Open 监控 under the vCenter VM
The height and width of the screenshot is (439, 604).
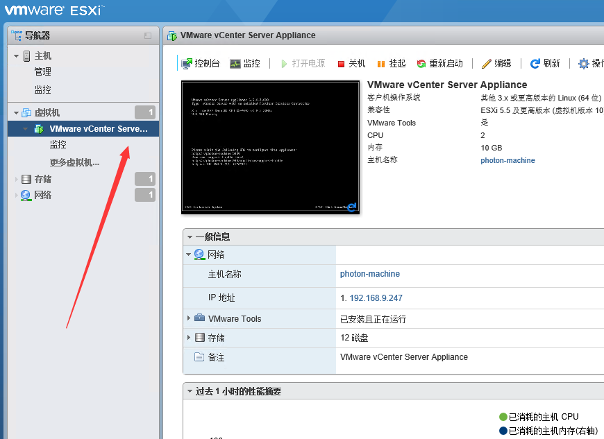(58, 145)
